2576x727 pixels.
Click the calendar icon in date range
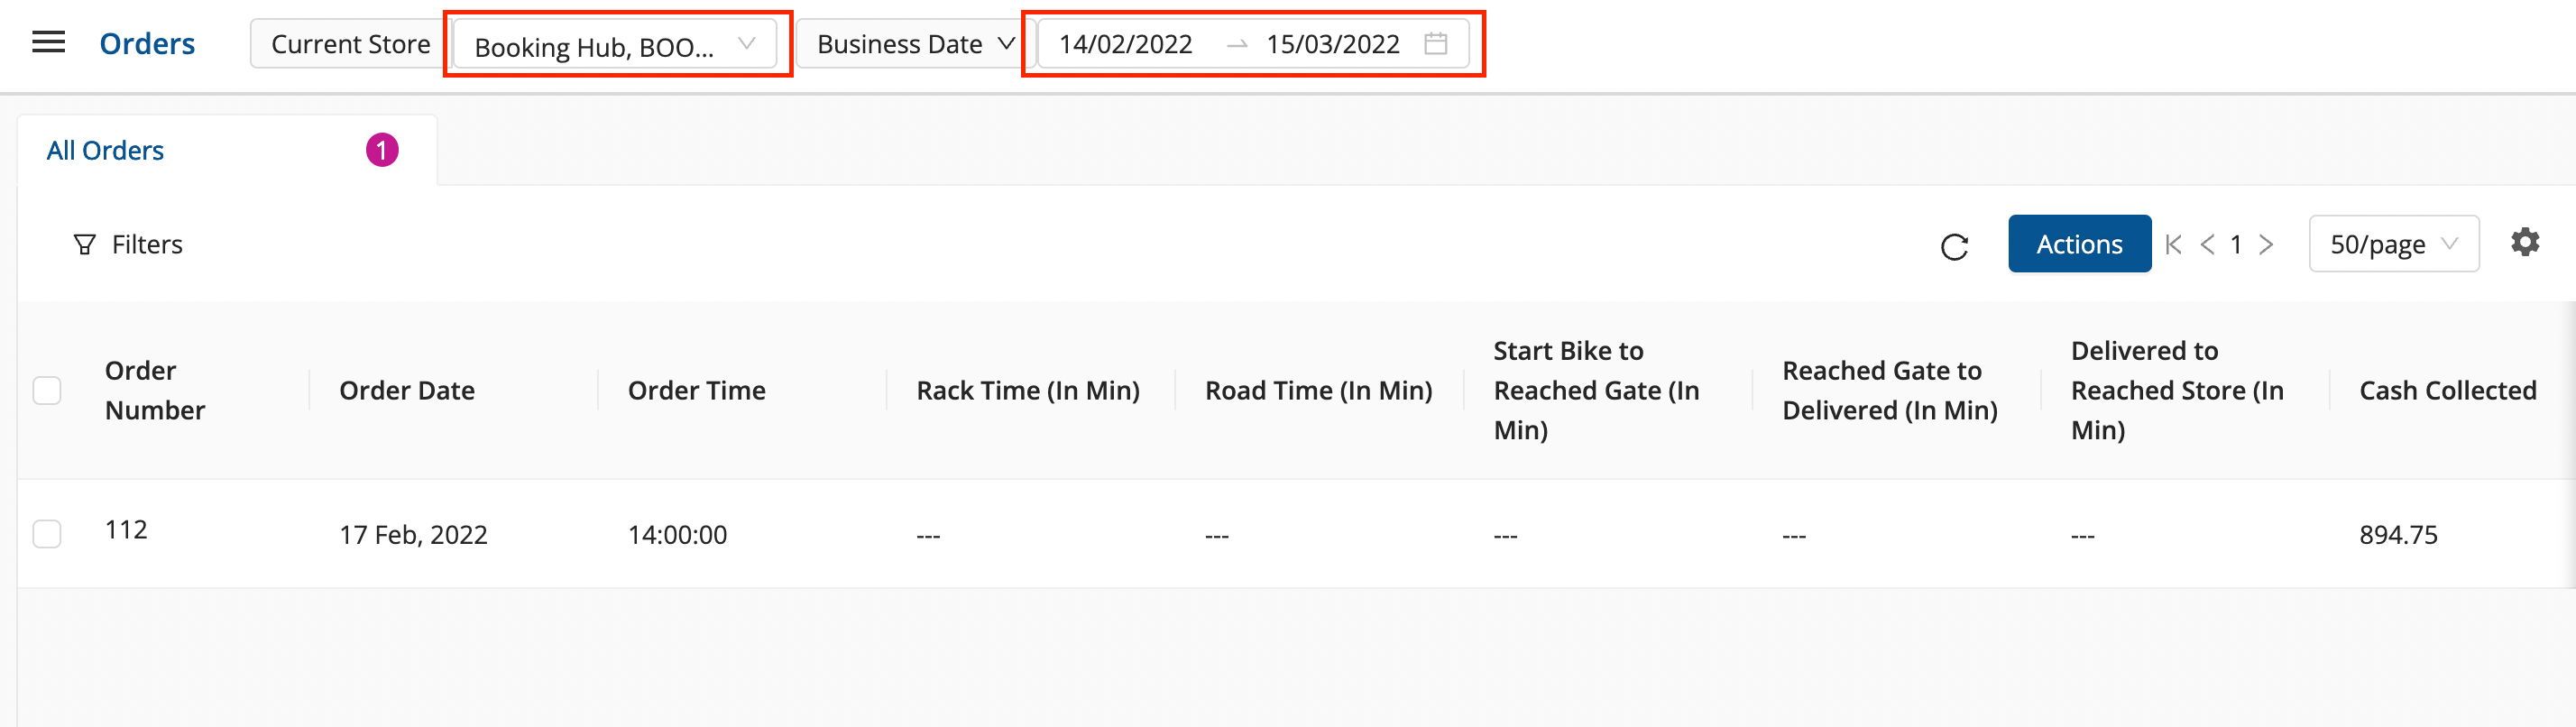pos(1435,44)
